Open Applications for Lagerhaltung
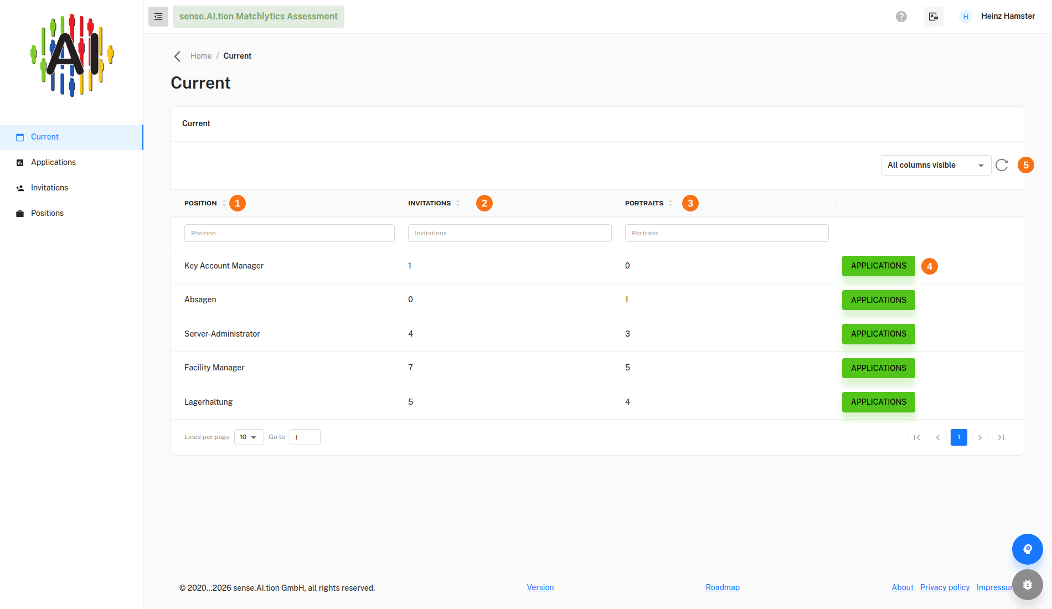This screenshot has width=1052, height=609. [879, 402]
